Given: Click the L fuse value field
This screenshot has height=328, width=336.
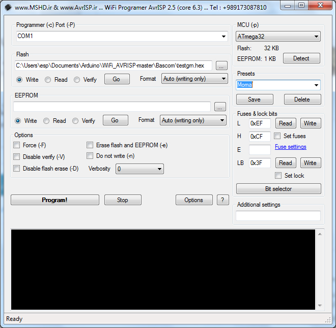Looking at the screenshot, I should point(260,123).
